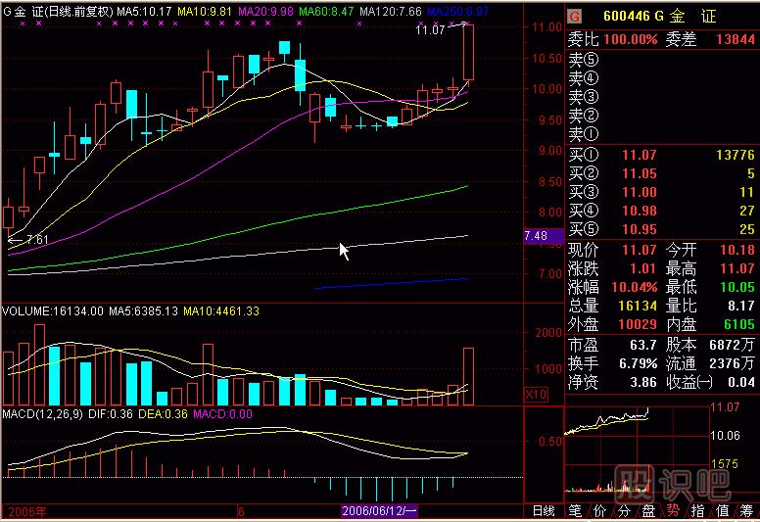The height and width of the screenshot is (522, 760).
Task: Open the 筹 chip distribution tab
Action: pyautogui.click(x=746, y=511)
